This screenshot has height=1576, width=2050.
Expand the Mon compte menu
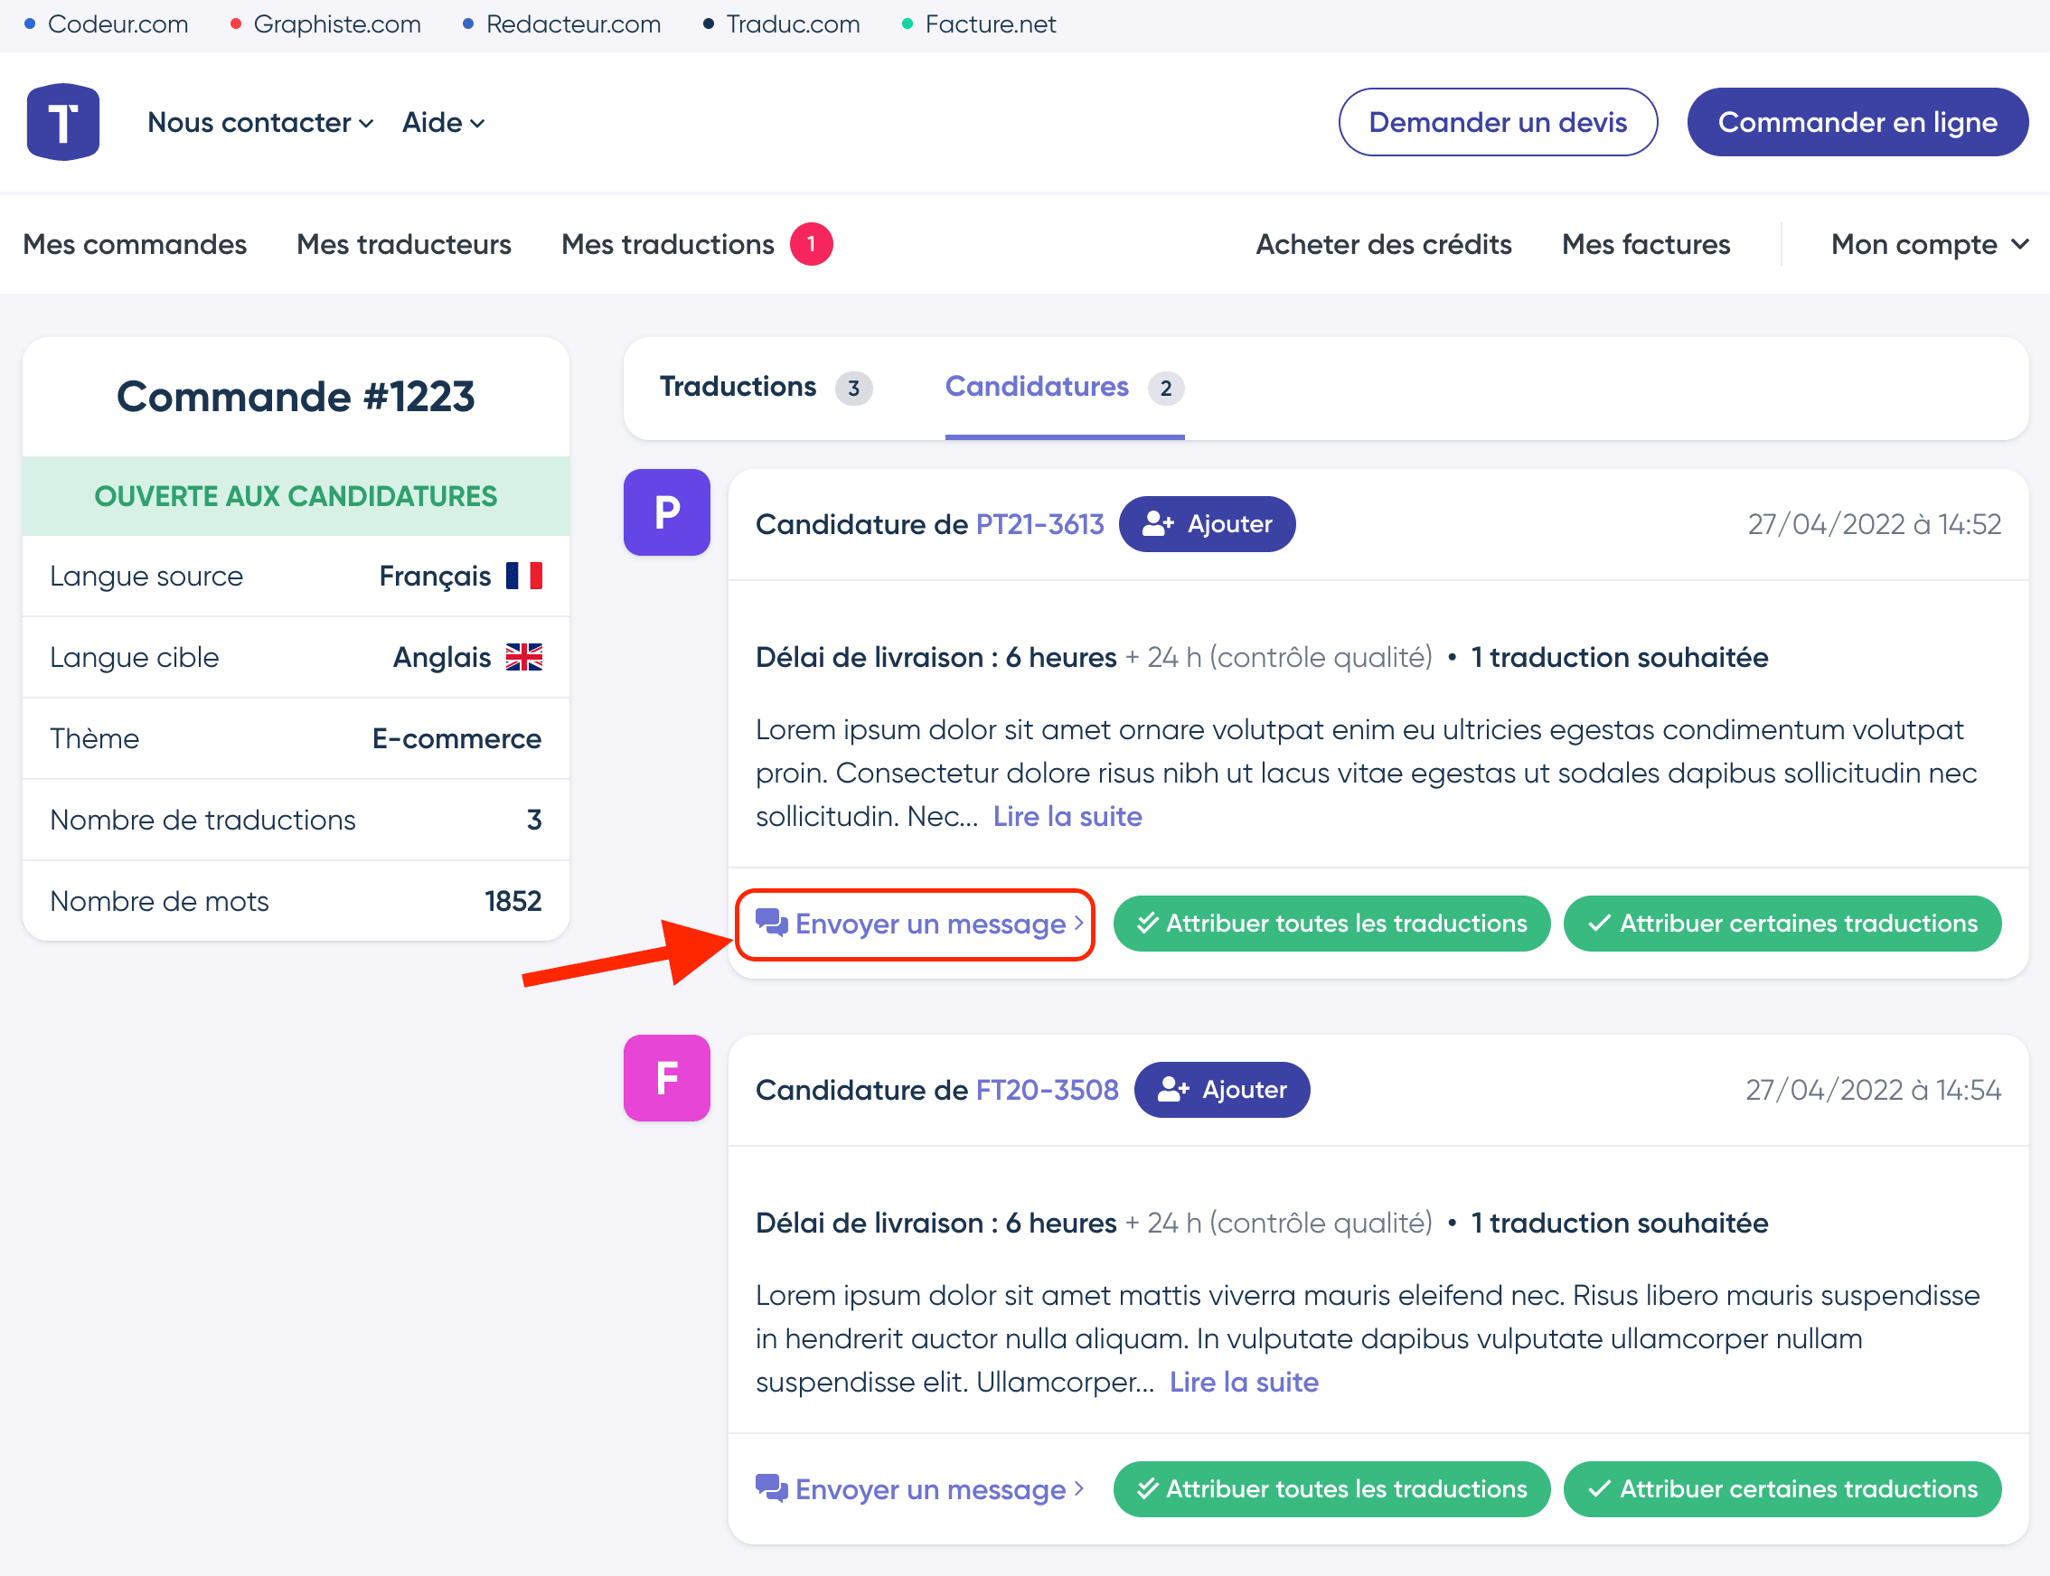(x=1929, y=245)
